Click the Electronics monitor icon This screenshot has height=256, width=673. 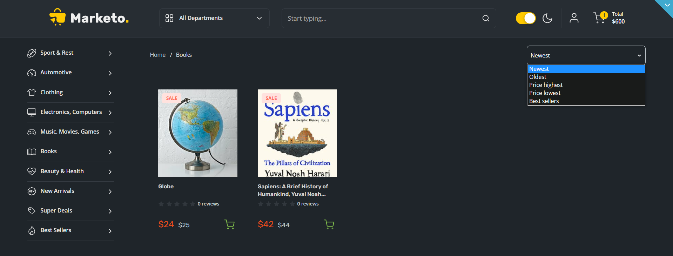pos(32,112)
